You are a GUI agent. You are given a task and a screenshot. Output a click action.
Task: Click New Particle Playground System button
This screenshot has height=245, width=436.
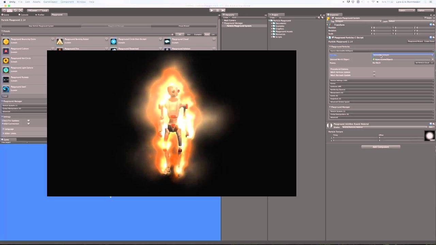(41, 26)
